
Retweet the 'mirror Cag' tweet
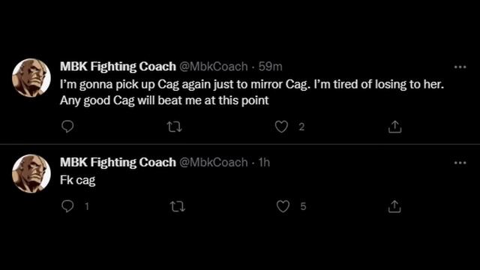click(x=175, y=127)
